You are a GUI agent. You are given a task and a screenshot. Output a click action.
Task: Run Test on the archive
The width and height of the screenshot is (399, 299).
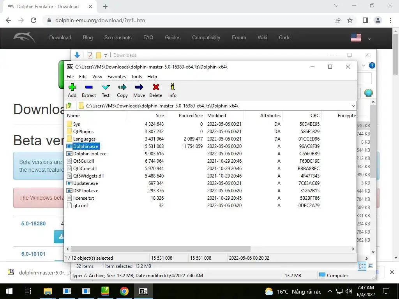pos(105,90)
